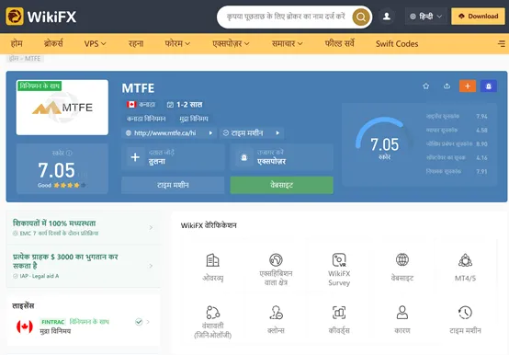Click the favorite star icon for MTFE
This screenshot has width=509, height=355.
click(426, 86)
